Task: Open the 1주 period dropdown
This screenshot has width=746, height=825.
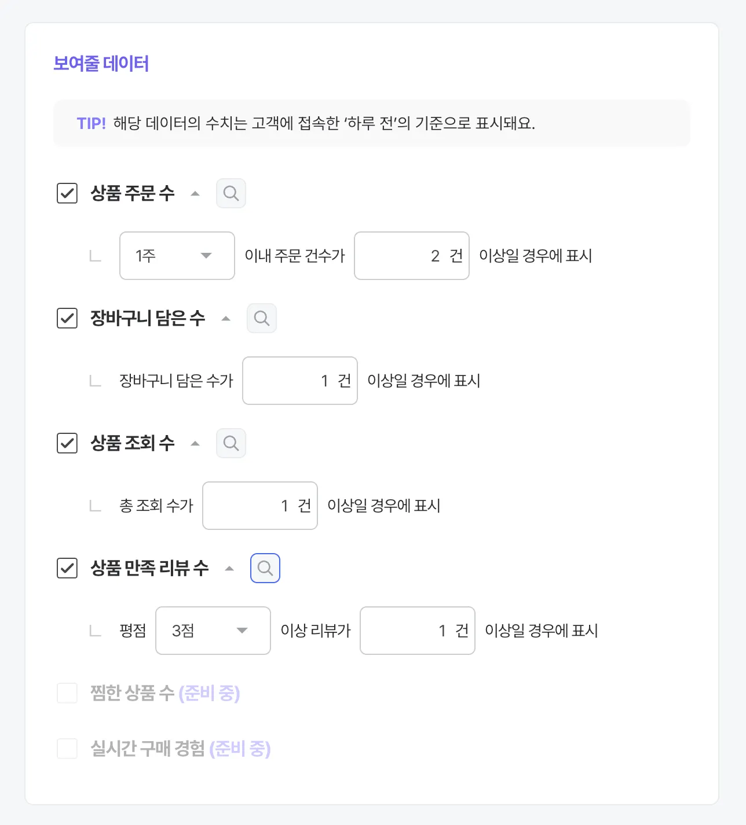Action: [177, 256]
